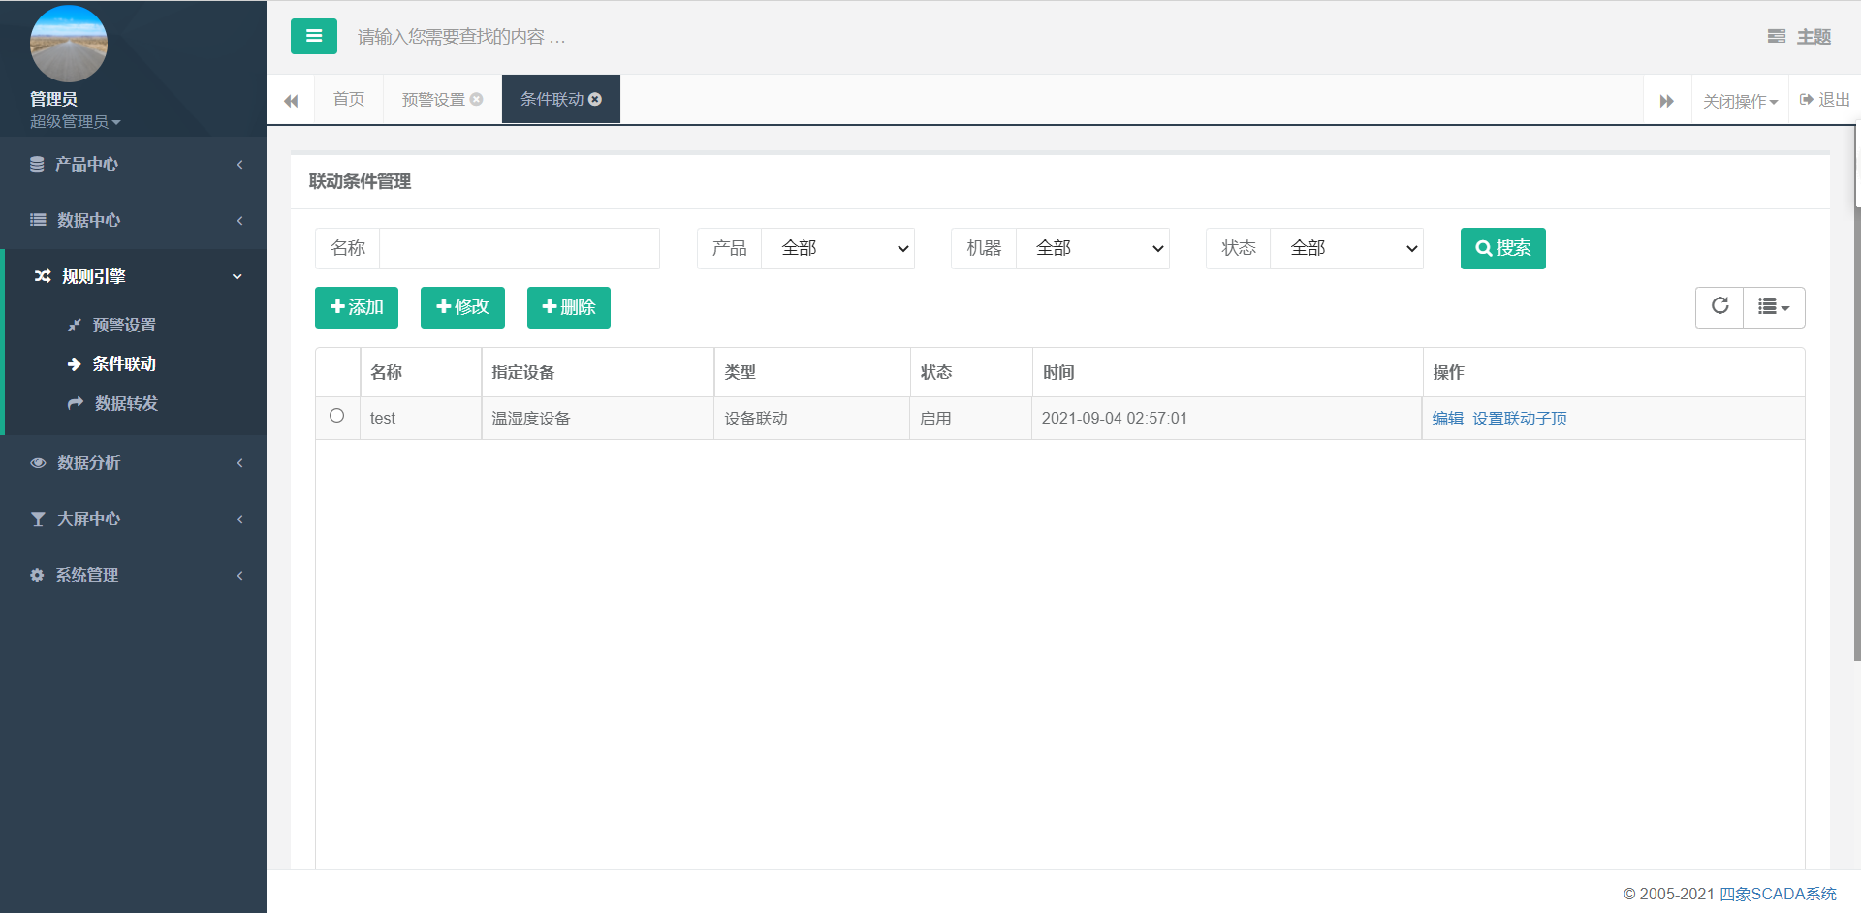Click the 搜索 search button
This screenshot has width=1861, height=913.
(1502, 248)
